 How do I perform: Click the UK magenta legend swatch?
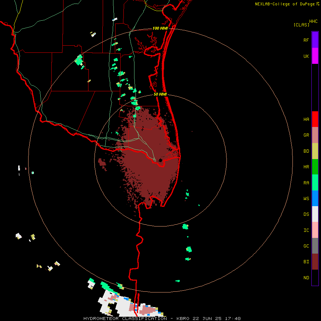pyautogui.click(x=315, y=56)
